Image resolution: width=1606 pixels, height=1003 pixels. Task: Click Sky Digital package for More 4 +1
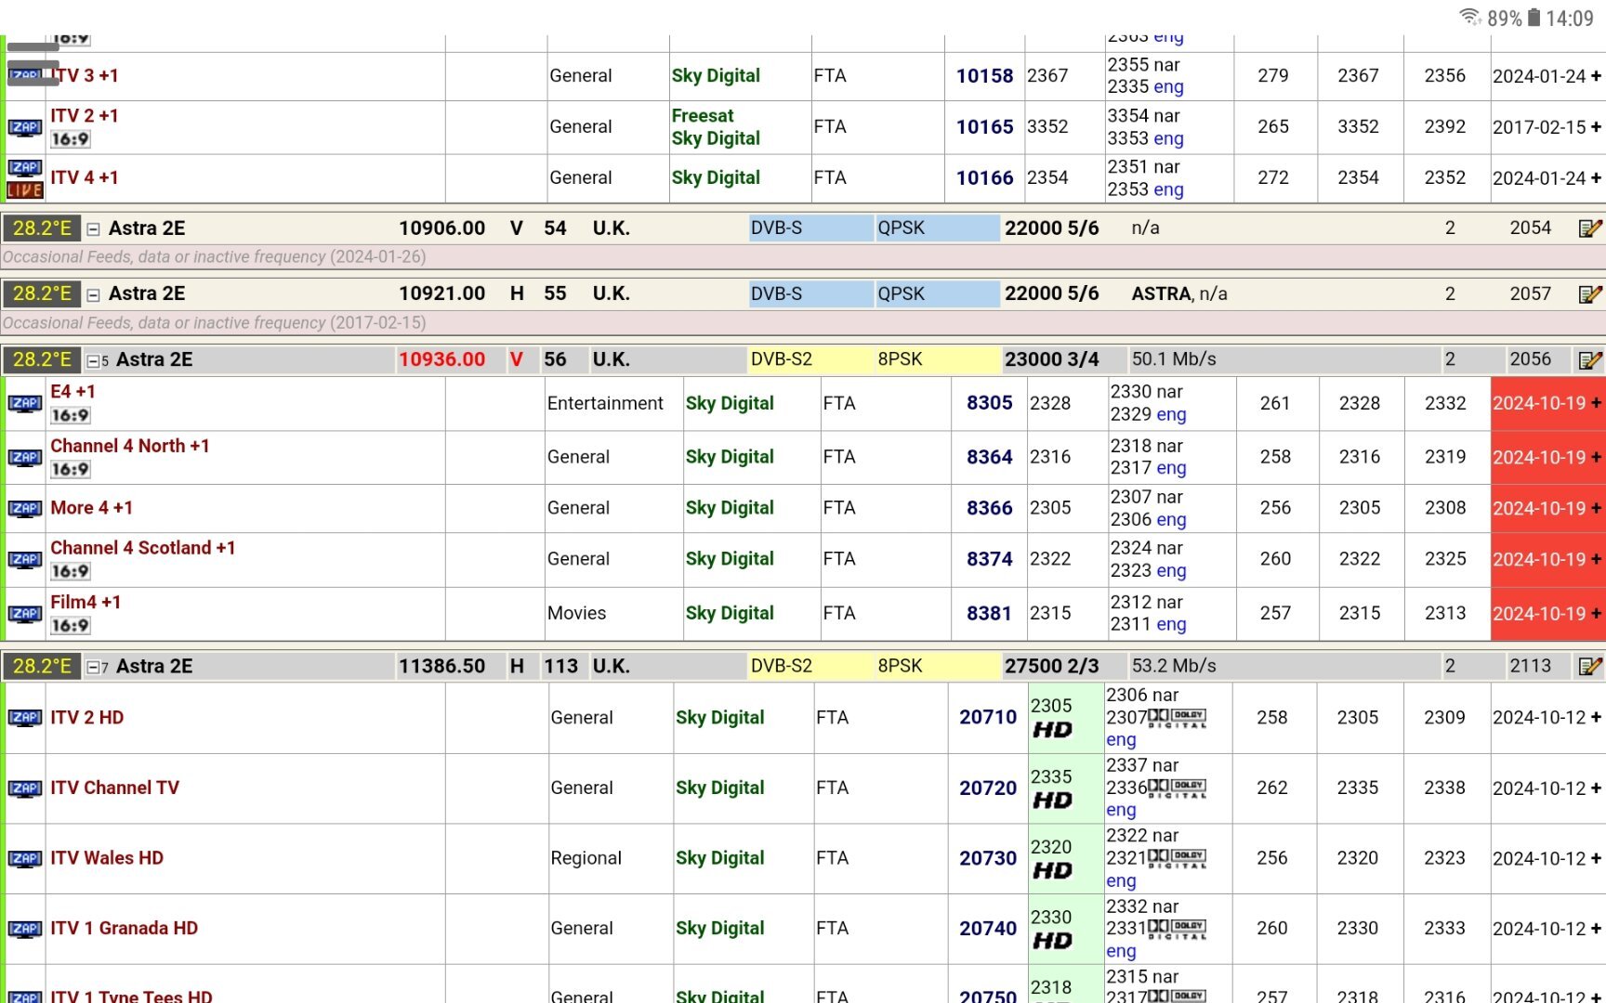point(729,508)
